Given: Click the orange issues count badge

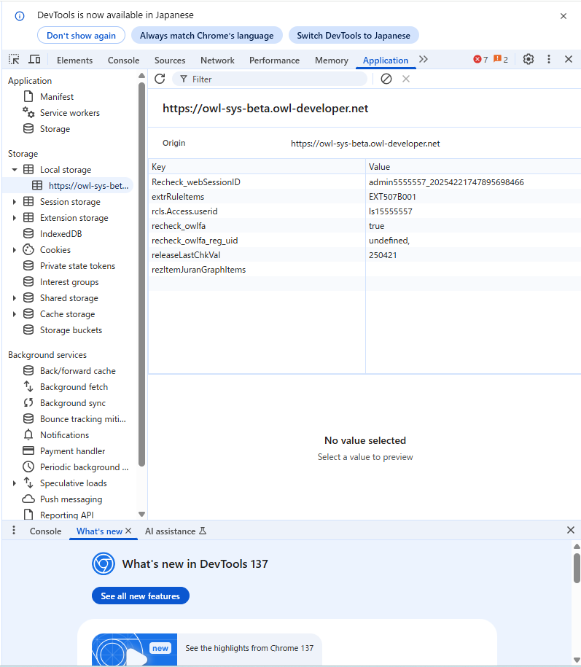Looking at the screenshot, I should (501, 60).
